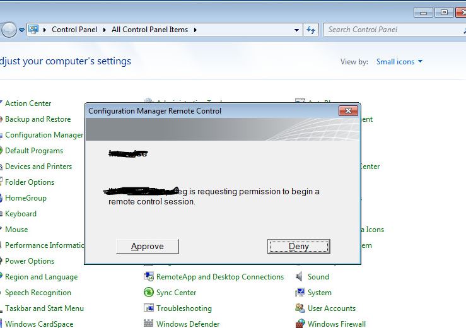The height and width of the screenshot is (328, 466).
Task: Click the Troubleshooting icon
Action: [149, 308]
